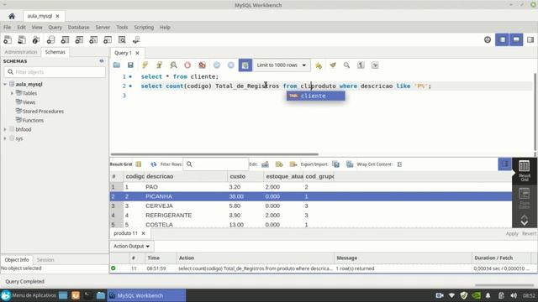The image size is (538, 302).
Task: Collapse the aula_mysql schema node
Action: (5, 84)
